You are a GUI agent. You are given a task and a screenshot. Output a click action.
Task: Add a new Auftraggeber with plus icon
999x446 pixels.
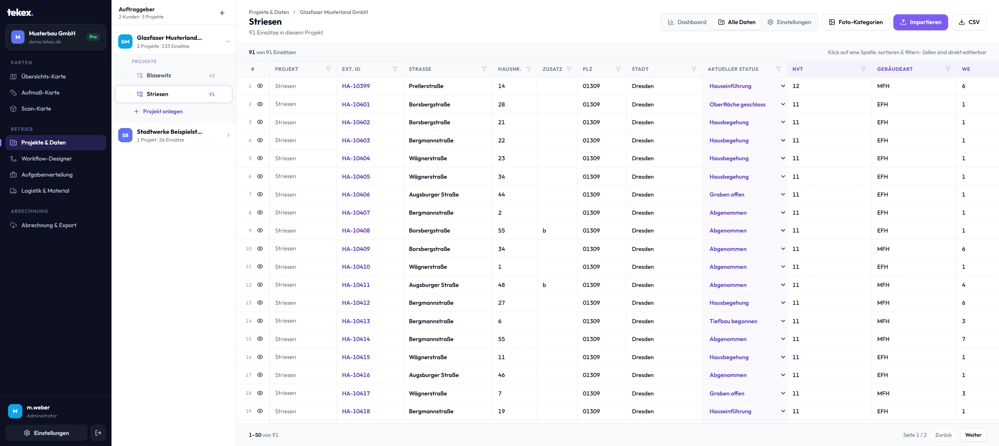(222, 13)
